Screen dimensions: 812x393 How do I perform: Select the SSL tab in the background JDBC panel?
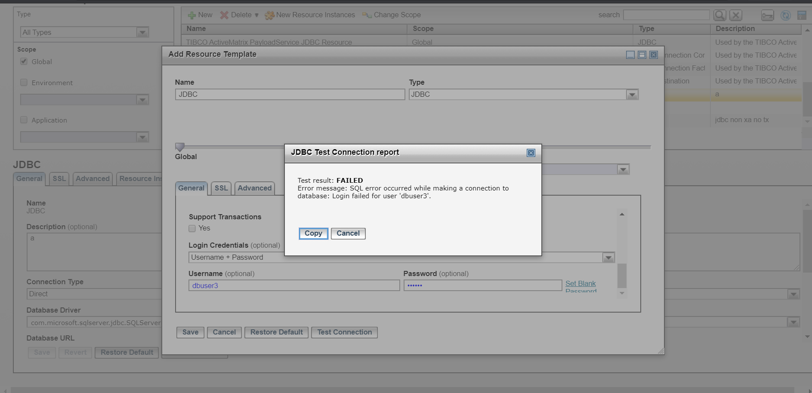(x=59, y=179)
